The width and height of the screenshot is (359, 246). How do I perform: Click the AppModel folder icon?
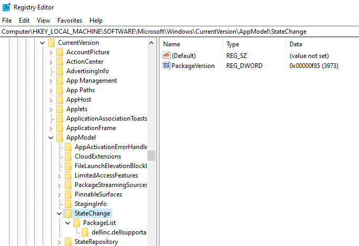coord(60,137)
